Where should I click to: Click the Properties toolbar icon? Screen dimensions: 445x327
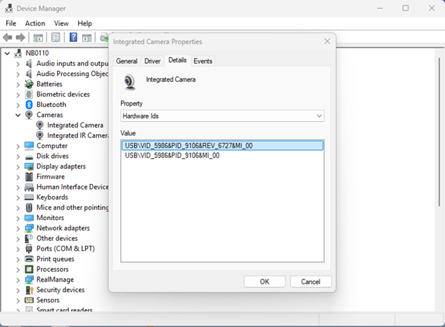pos(56,38)
